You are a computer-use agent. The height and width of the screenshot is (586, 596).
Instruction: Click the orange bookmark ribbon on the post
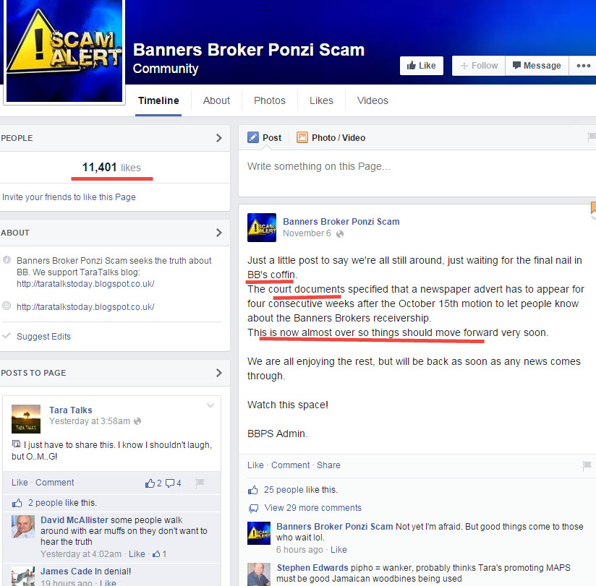pyautogui.click(x=593, y=208)
